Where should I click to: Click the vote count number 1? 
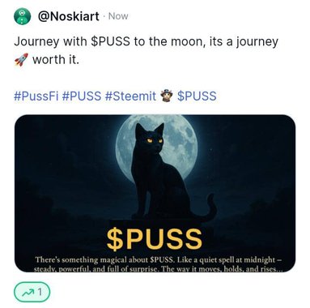(40, 292)
